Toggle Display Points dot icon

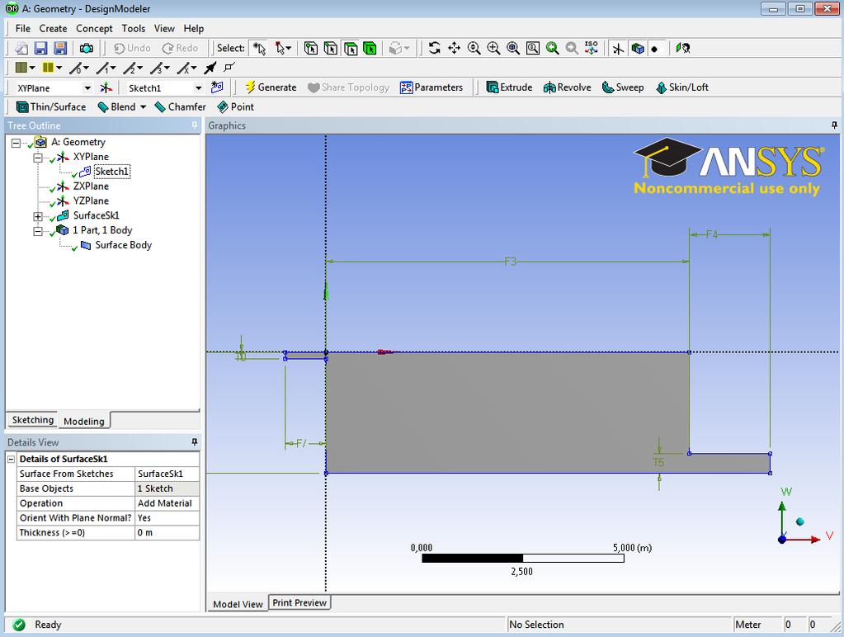coord(654,49)
